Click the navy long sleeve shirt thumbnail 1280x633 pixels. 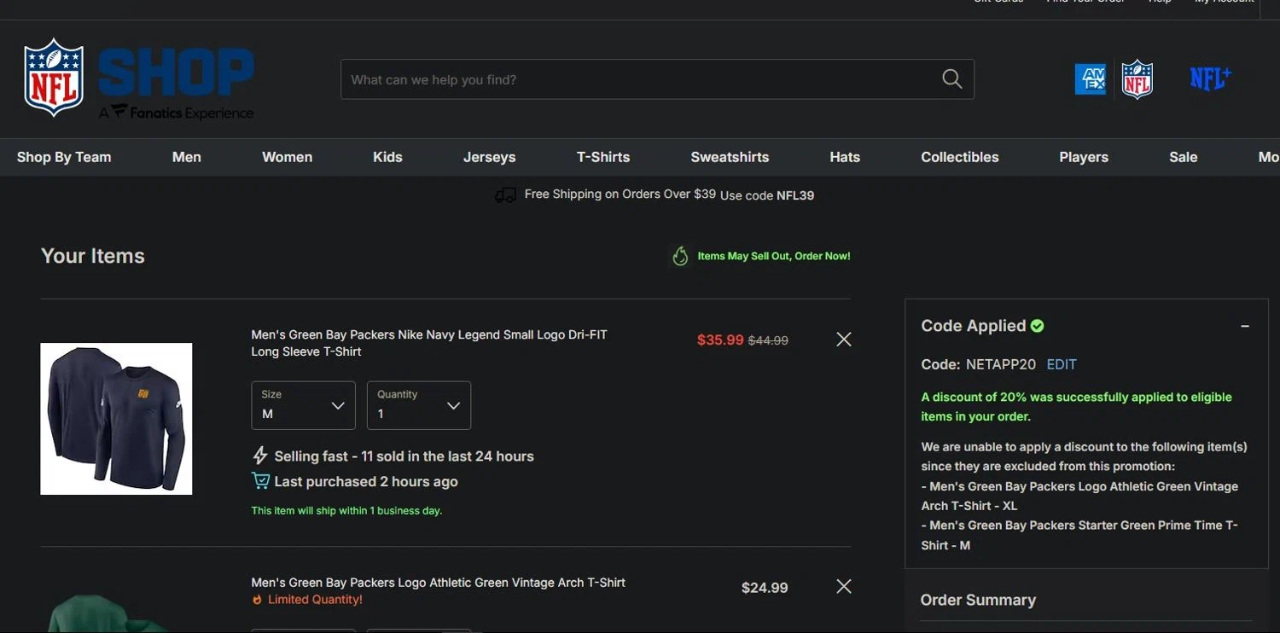click(x=116, y=419)
